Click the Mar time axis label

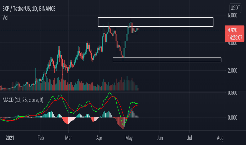[x=68, y=138]
